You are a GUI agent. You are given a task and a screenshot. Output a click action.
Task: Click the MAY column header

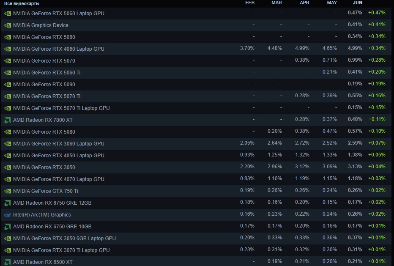[x=332, y=3]
